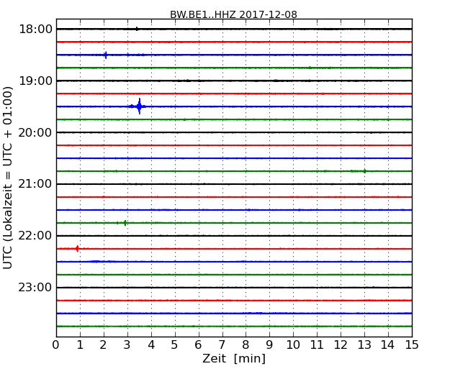Click the blue spike on the 18:30 trace
This screenshot has width=468, height=374.
tap(106, 55)
